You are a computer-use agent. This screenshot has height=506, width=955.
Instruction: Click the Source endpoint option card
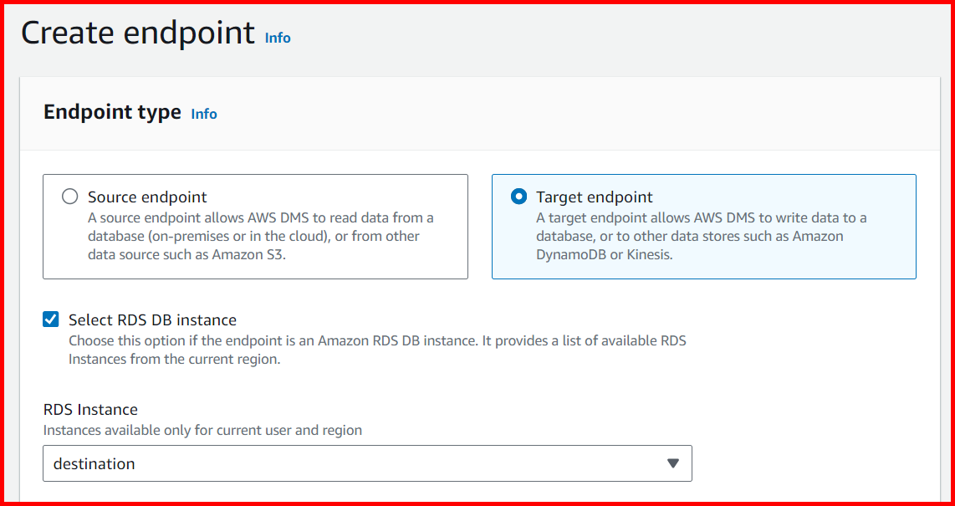(255, 226)
